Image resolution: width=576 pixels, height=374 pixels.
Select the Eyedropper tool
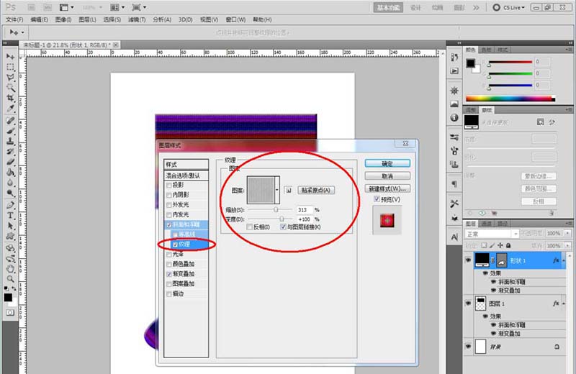pos(10,109)
